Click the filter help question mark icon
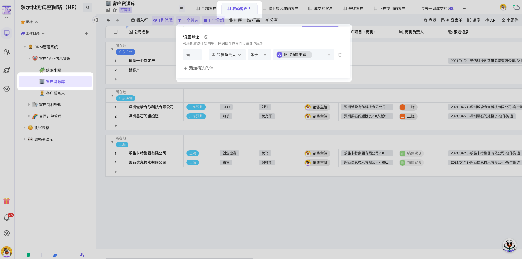 coord(206,37)
